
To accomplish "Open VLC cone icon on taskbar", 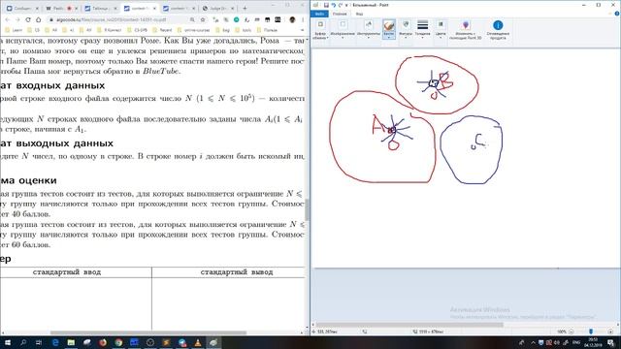I will [x=198, y=342].
